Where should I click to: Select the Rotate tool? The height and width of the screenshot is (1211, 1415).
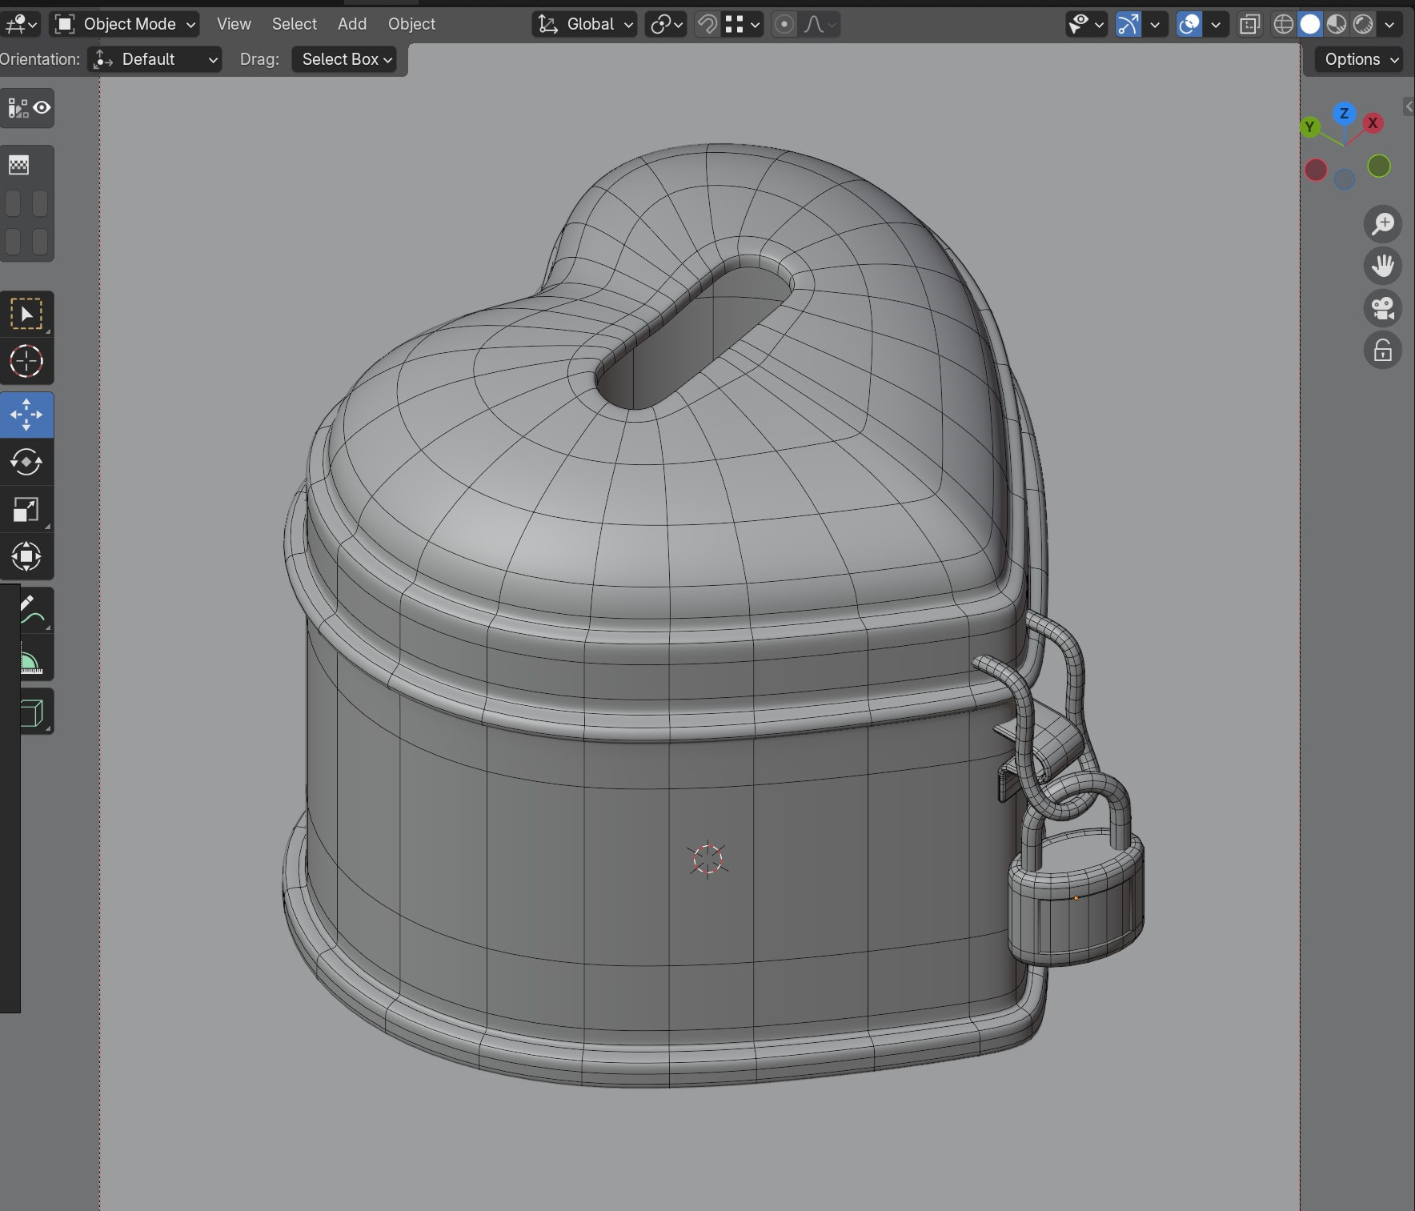pos(26,462)
